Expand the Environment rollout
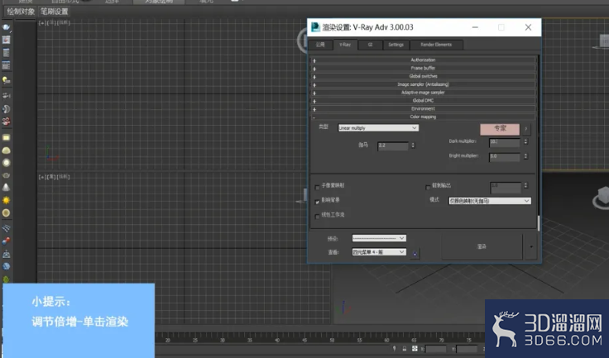Viewport: 609px width, 358px height. tap(423, 108)
